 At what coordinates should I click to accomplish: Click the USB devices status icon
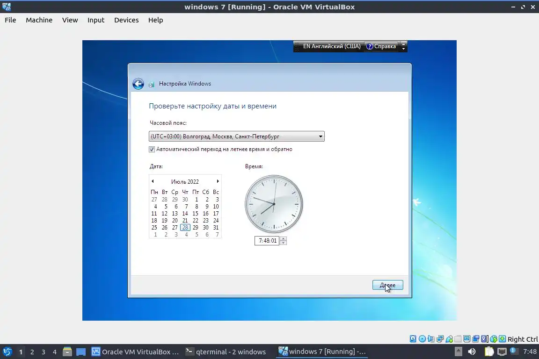click(x=449, y=339)
